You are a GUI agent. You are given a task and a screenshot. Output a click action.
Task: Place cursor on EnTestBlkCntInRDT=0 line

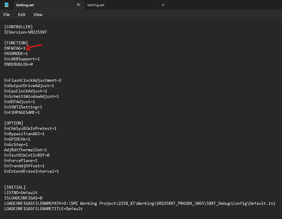click(27, 155)
